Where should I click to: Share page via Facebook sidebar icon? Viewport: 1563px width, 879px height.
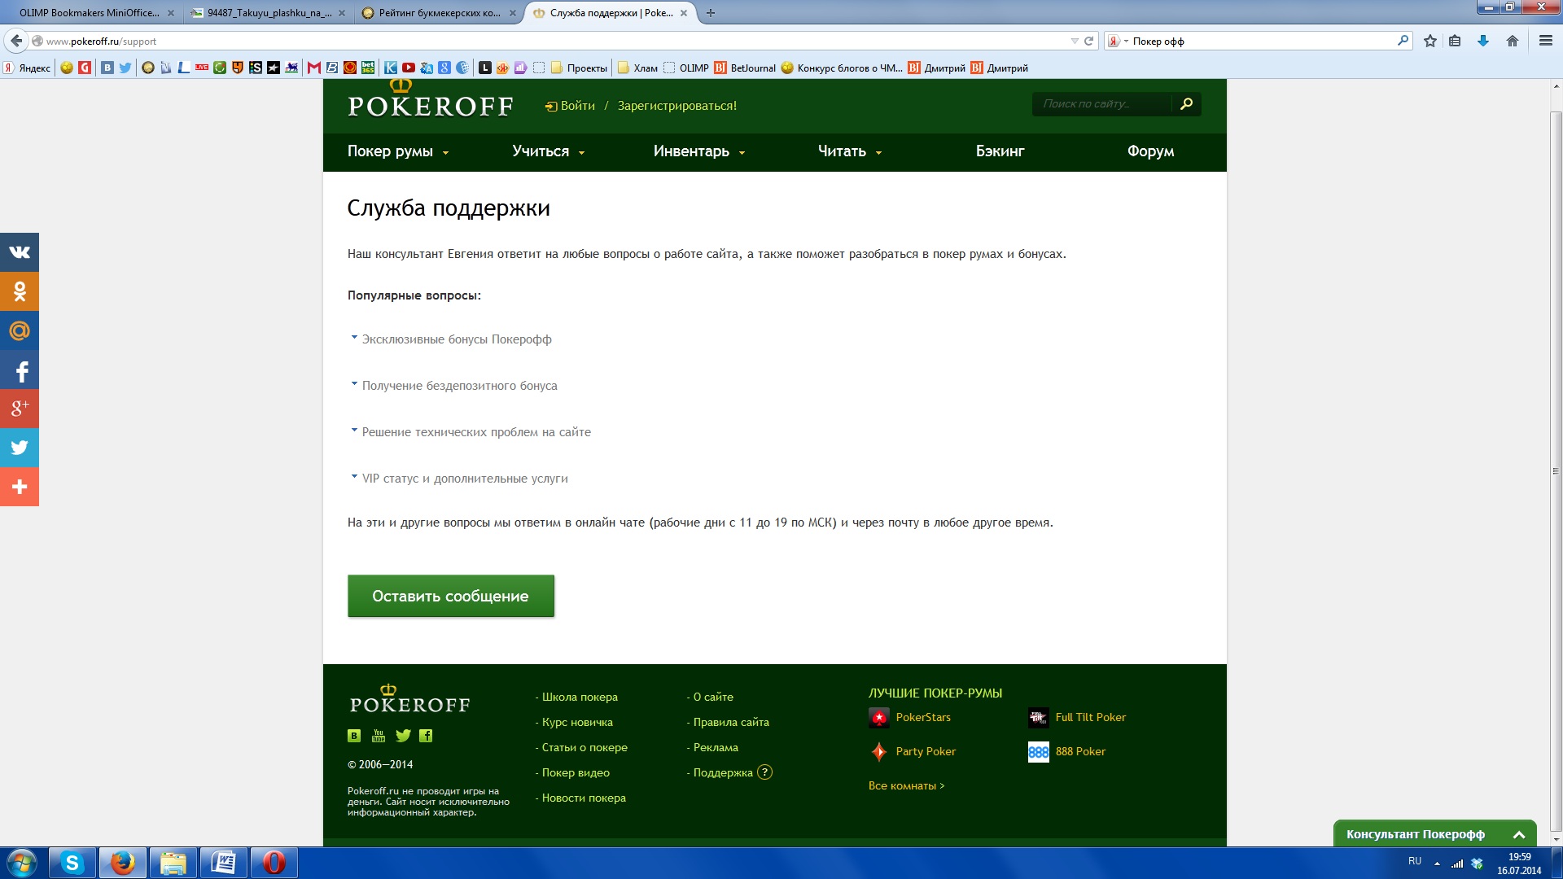(x=20, y=370)
